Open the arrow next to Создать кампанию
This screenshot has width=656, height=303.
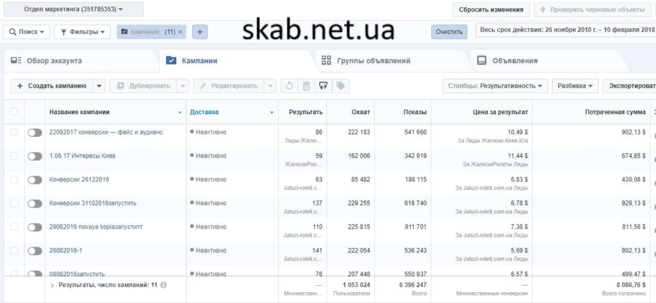tap(99, 86)
